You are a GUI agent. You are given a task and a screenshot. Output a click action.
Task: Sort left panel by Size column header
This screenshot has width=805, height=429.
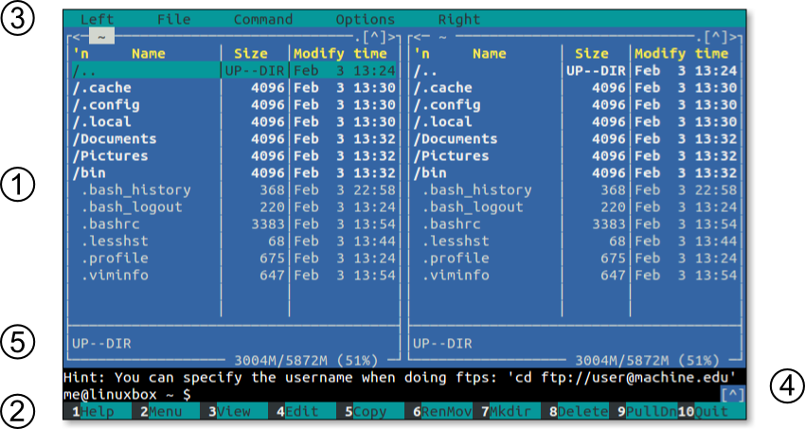pos(250,54)
